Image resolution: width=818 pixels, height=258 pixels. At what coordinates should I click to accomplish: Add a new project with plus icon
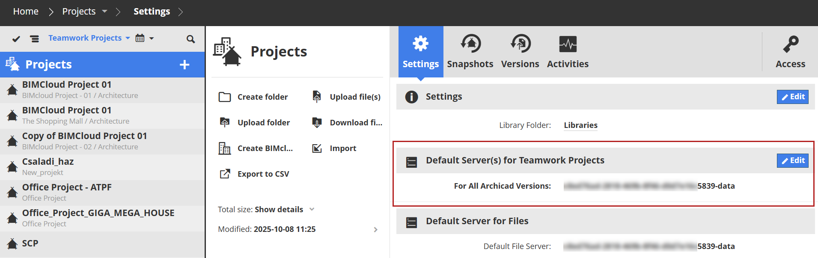184,65
